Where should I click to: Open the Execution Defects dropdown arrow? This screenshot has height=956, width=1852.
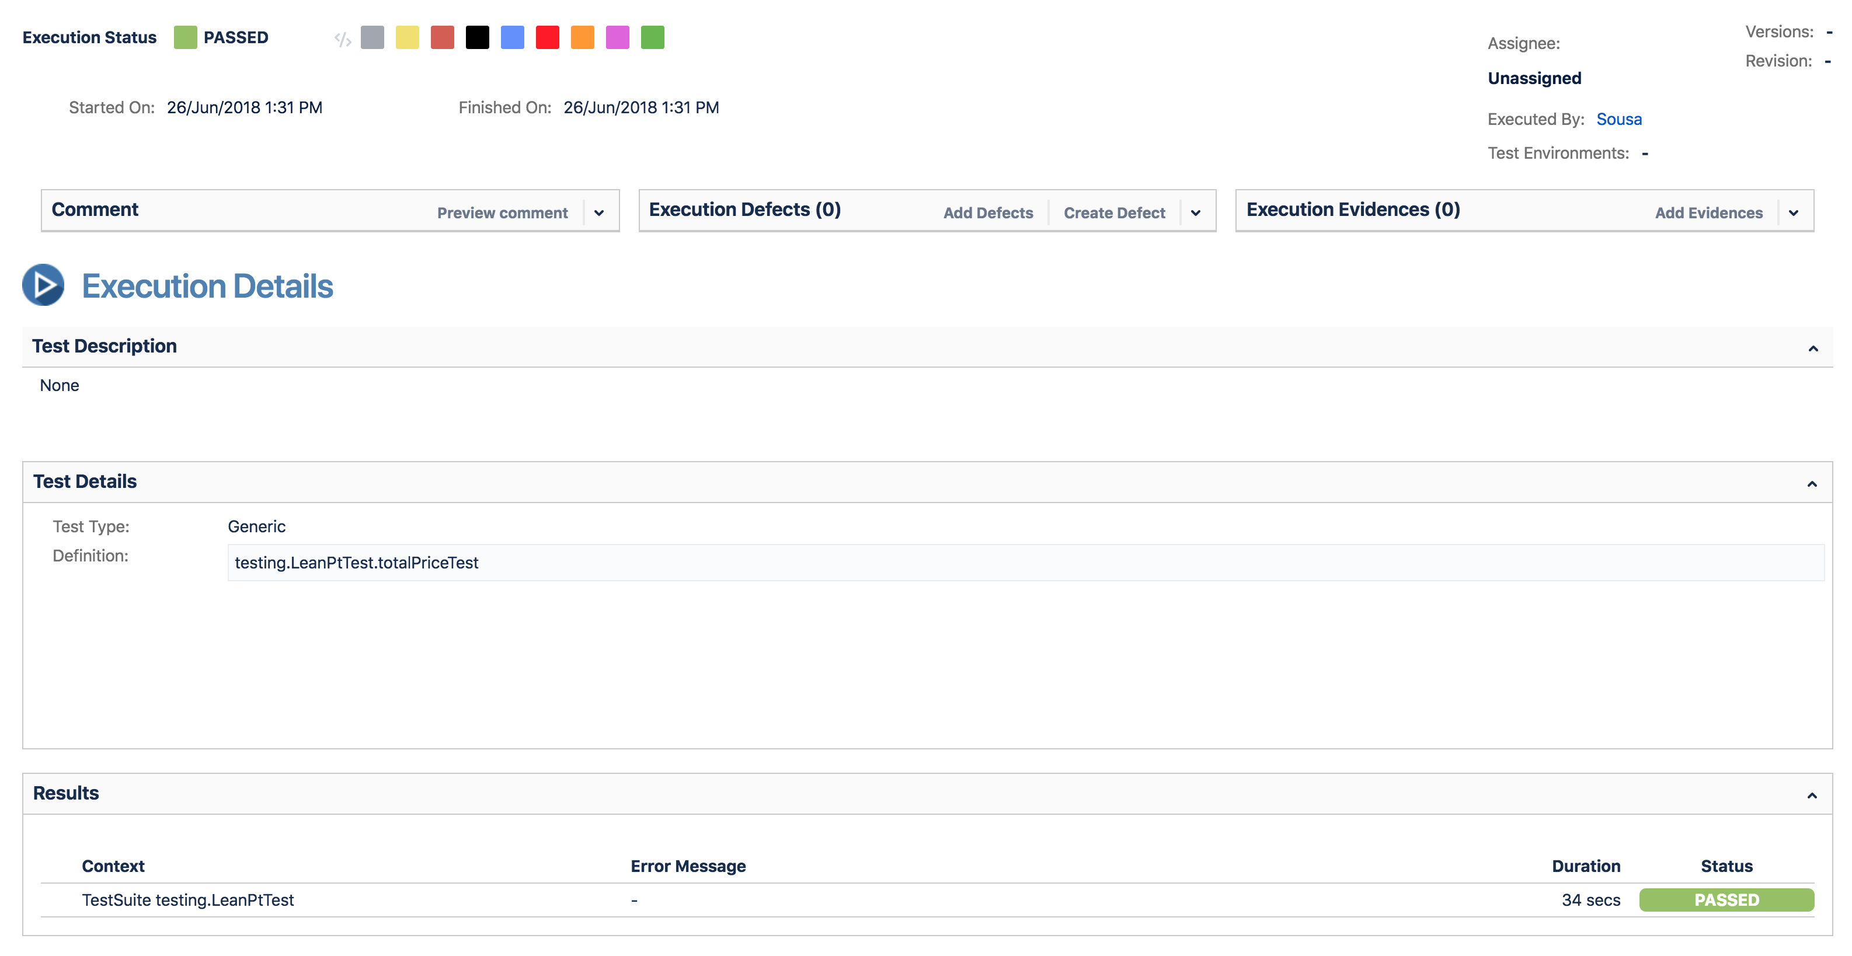tap(1196, 213)
